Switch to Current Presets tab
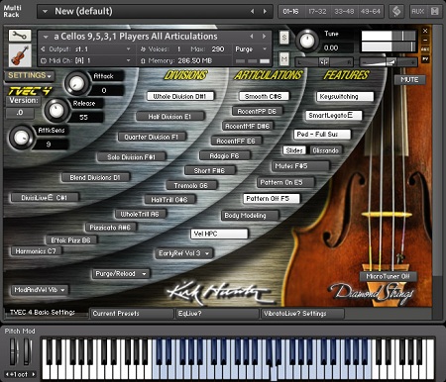Viewport: 446px width, 382px height. pos(132,314)
